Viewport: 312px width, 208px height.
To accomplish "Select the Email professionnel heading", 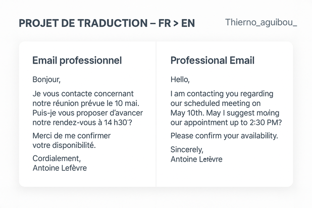I will tap(77, 61).
